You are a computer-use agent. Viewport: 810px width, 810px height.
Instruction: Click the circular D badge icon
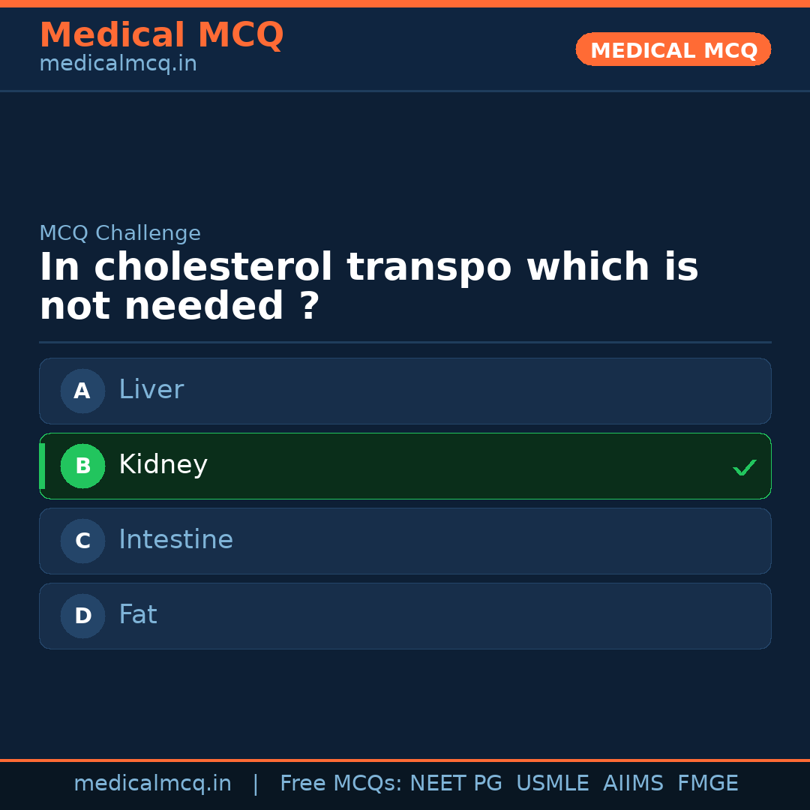click(x=82, y=616)
